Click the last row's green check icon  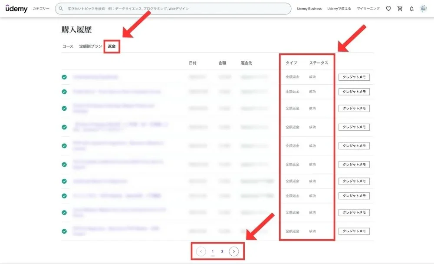click(x=64, y=231)
